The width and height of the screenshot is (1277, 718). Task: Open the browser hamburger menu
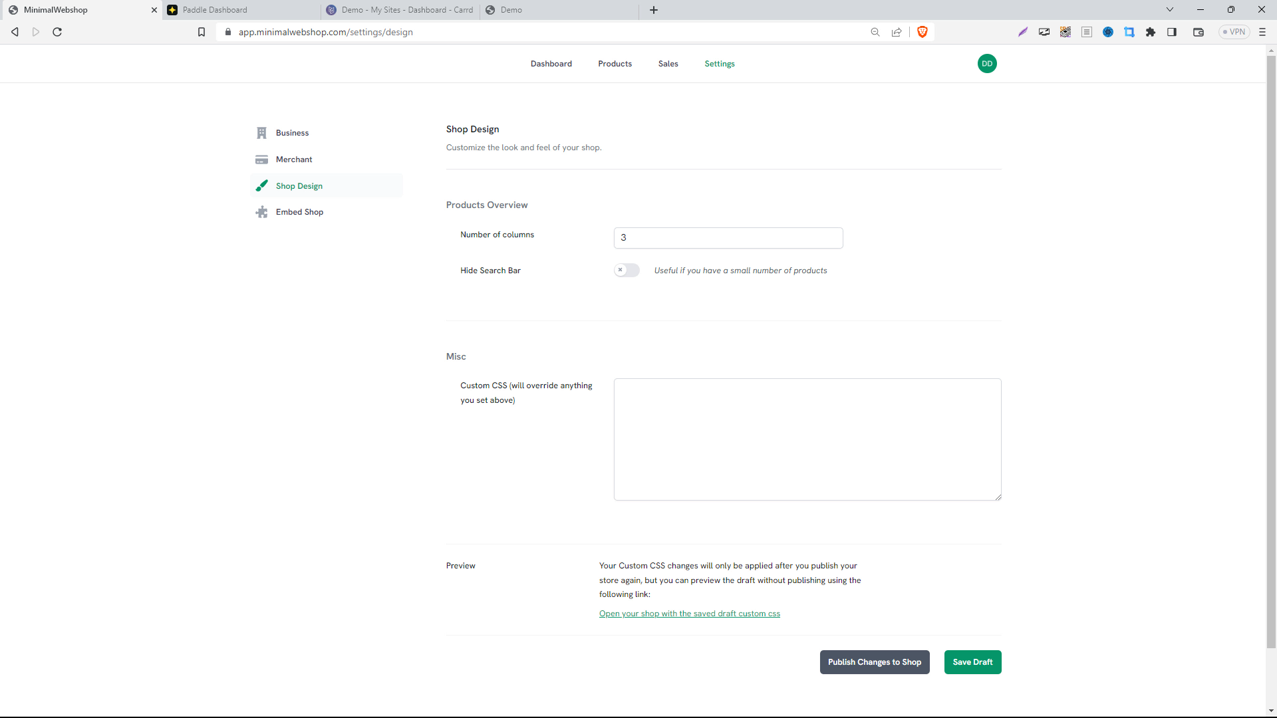[x=1262, y=32]
